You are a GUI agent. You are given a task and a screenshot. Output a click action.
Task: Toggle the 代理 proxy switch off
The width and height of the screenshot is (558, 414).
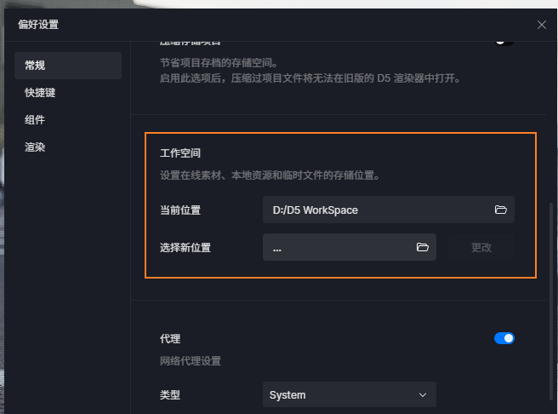click(504, 338)
